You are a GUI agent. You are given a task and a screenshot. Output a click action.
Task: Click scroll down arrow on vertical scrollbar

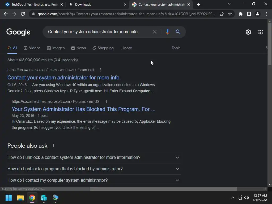270,184
